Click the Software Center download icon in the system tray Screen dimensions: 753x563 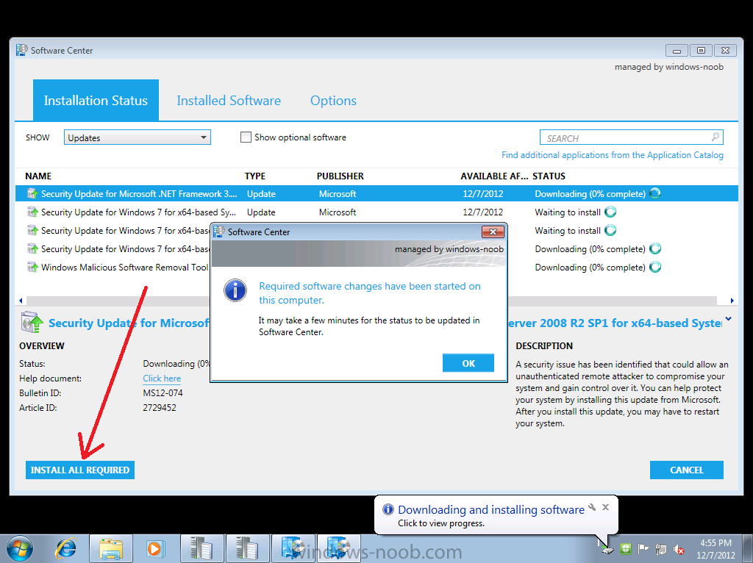[x=607, y=548]
